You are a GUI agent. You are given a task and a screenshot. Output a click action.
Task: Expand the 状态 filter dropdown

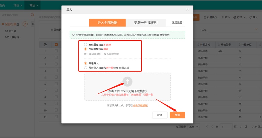click(256, 29)
